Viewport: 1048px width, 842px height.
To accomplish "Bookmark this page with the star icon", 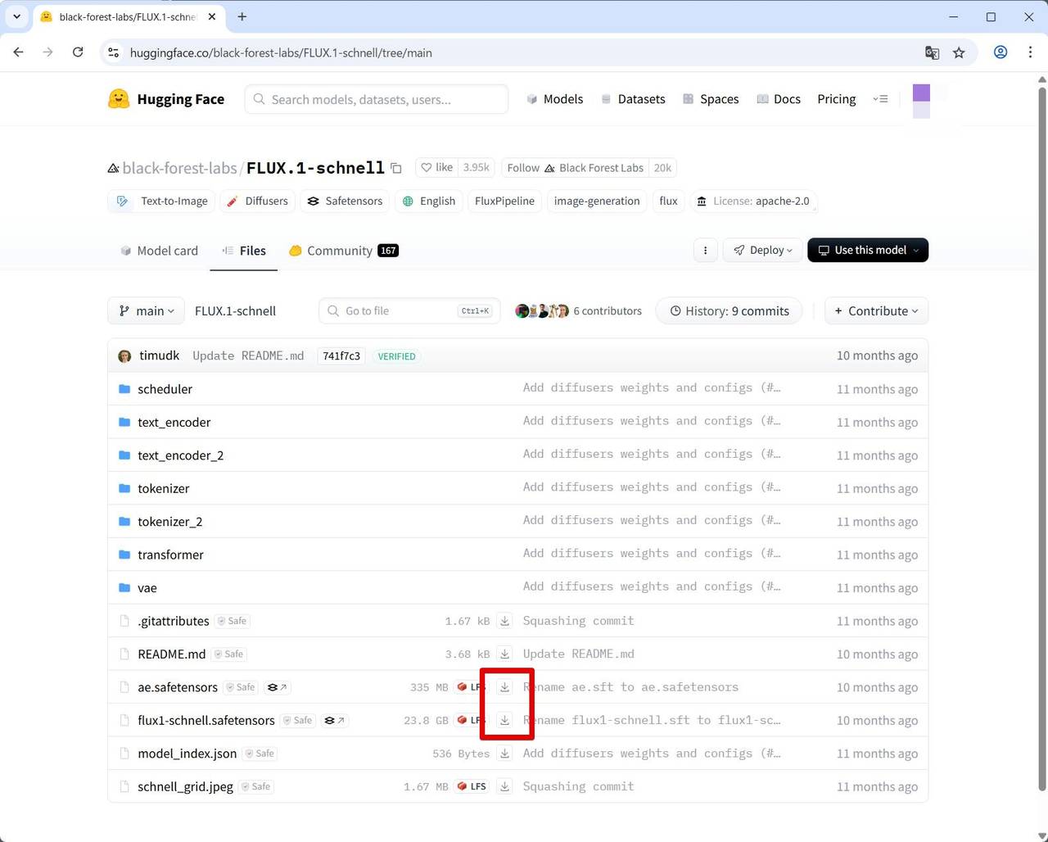I will (959, 52).
